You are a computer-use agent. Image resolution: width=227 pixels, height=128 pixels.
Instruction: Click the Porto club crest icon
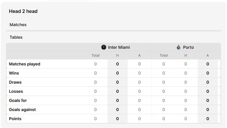point(179,47)
